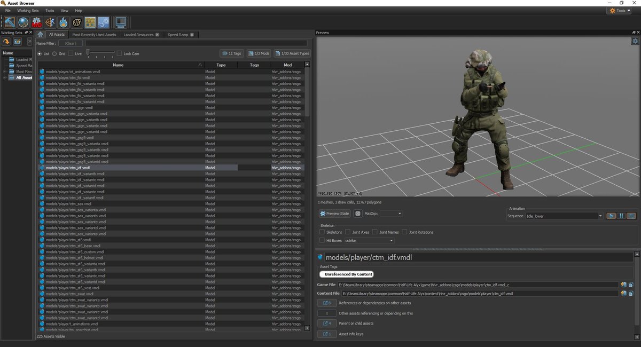Enable the Lock Cam checkbox
641x347 pixels.
[120, 53]
